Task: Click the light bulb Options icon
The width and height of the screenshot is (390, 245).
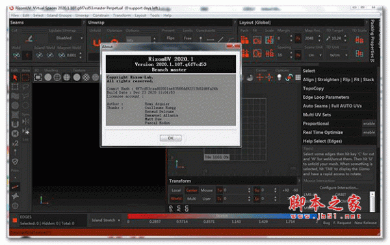Action: tap(279, 77)
